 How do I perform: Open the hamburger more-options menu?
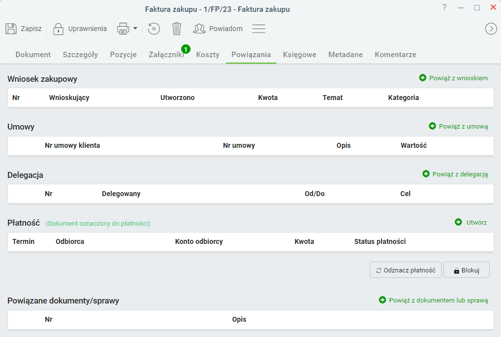[259, 29]
